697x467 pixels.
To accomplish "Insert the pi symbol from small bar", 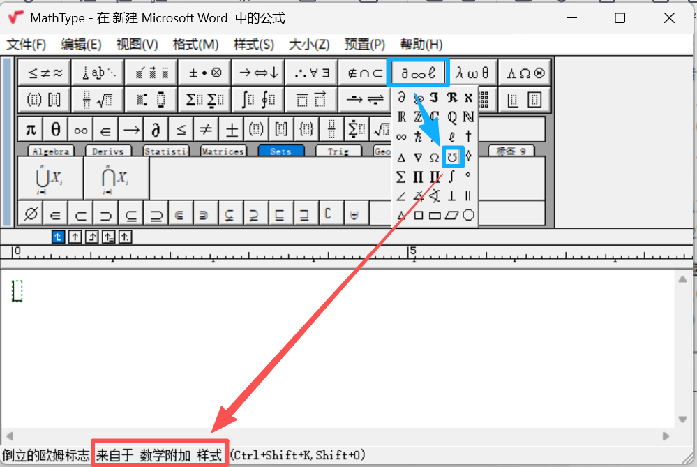I will pyautogui.click(x=30, y=130).
